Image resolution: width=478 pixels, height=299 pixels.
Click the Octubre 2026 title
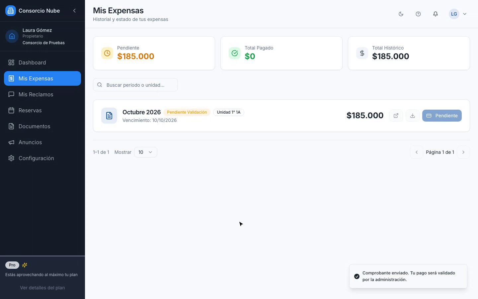[141, 112]
